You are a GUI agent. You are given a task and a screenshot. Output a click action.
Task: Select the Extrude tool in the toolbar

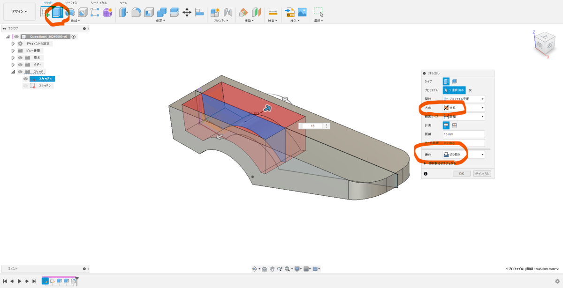click(x=57, y=13)
